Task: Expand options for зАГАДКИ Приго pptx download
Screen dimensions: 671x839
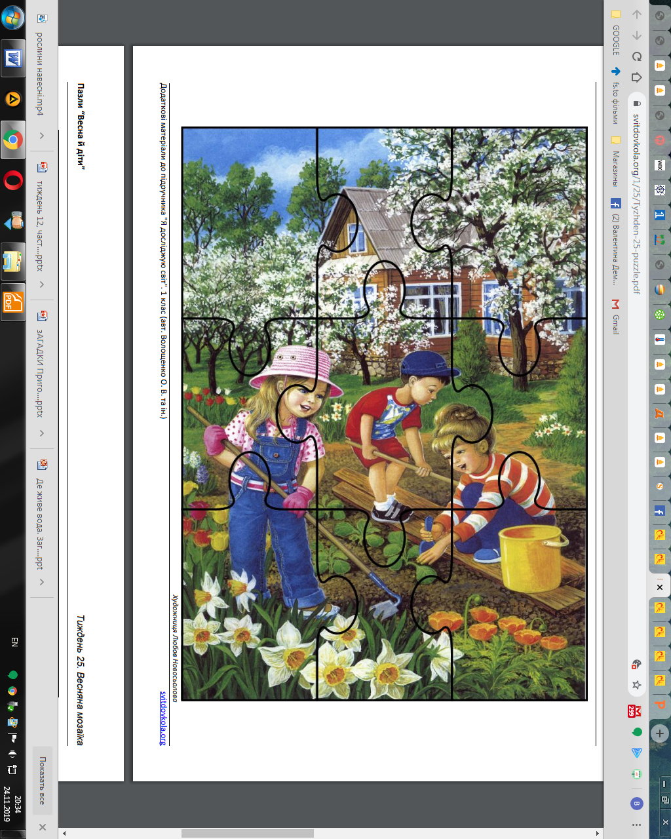Action: point(42,433)
